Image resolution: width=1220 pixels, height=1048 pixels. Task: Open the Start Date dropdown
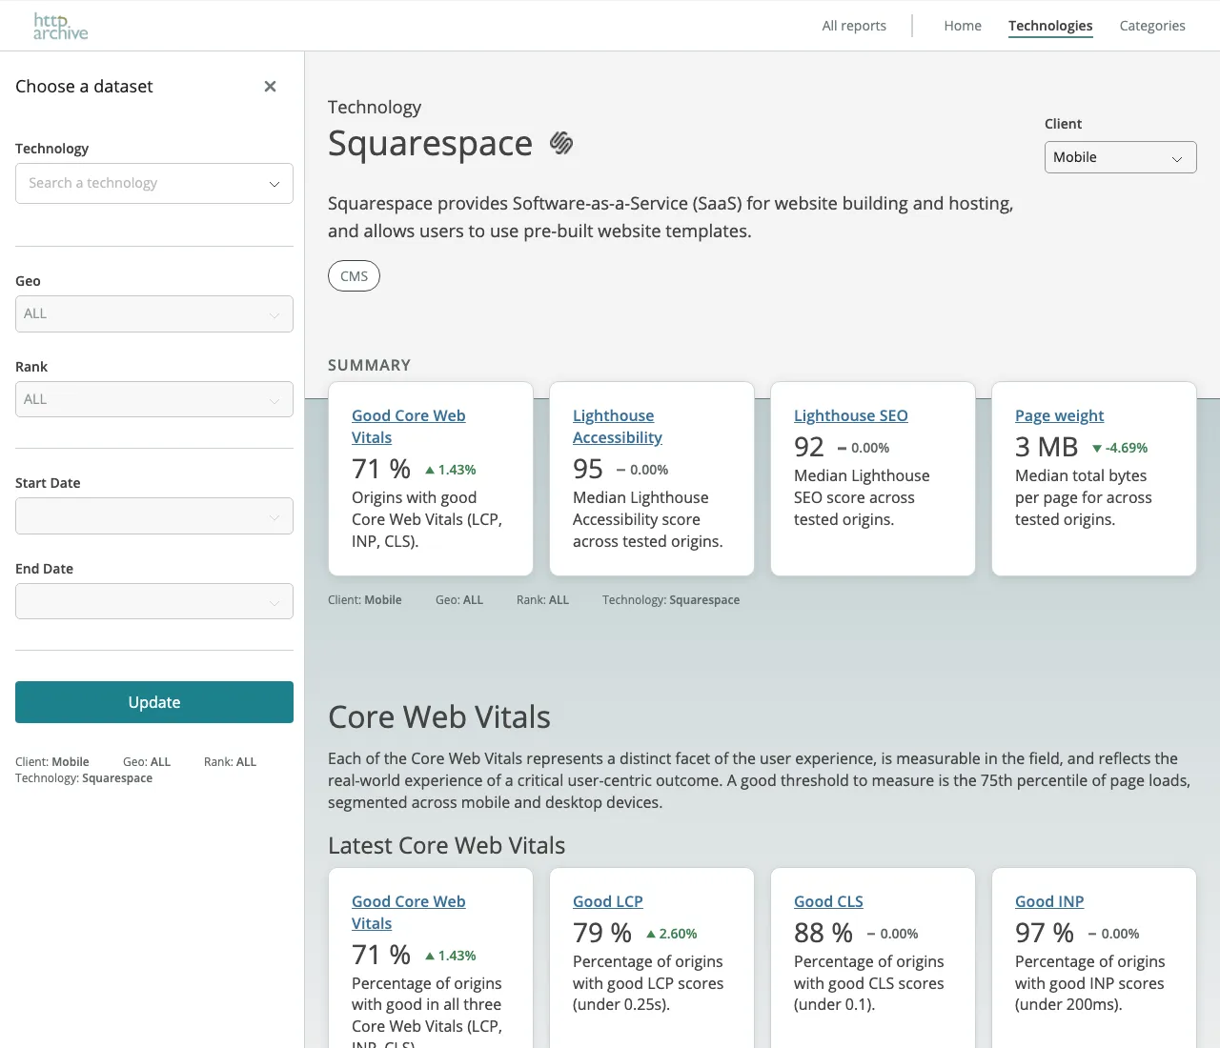(154, 515)
